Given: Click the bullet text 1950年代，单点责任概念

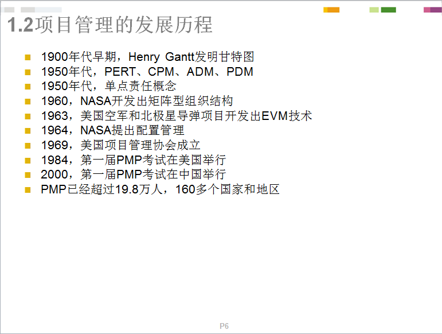Looking at the screenshot, I should pos(109,86).
